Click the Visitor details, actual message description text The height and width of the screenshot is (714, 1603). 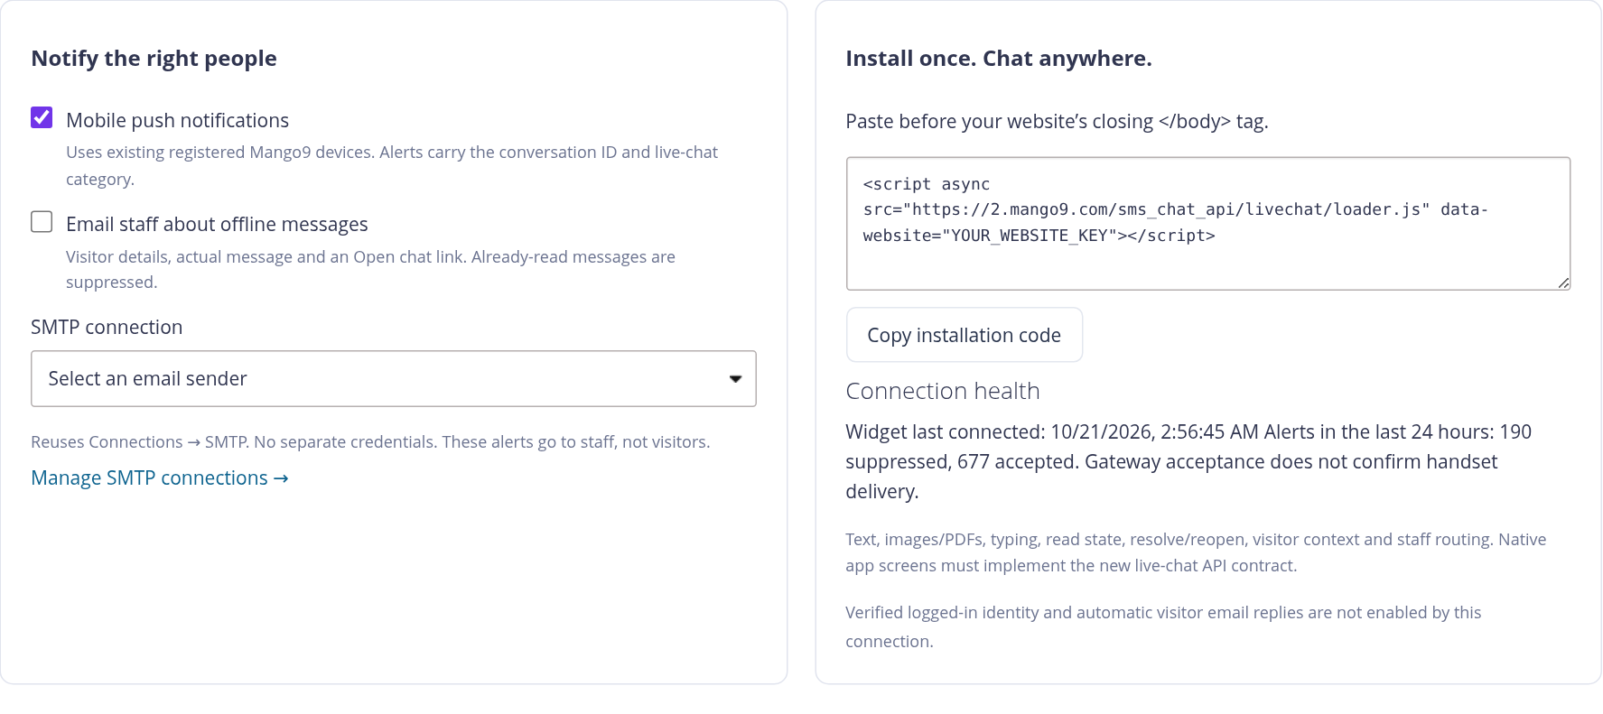(370, 269)
